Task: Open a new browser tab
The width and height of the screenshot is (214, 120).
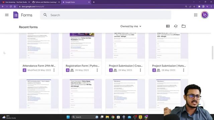Action: 94,2
